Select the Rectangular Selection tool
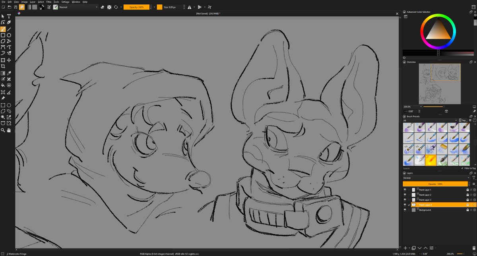The image size is (477, 256). click(3, 105)
